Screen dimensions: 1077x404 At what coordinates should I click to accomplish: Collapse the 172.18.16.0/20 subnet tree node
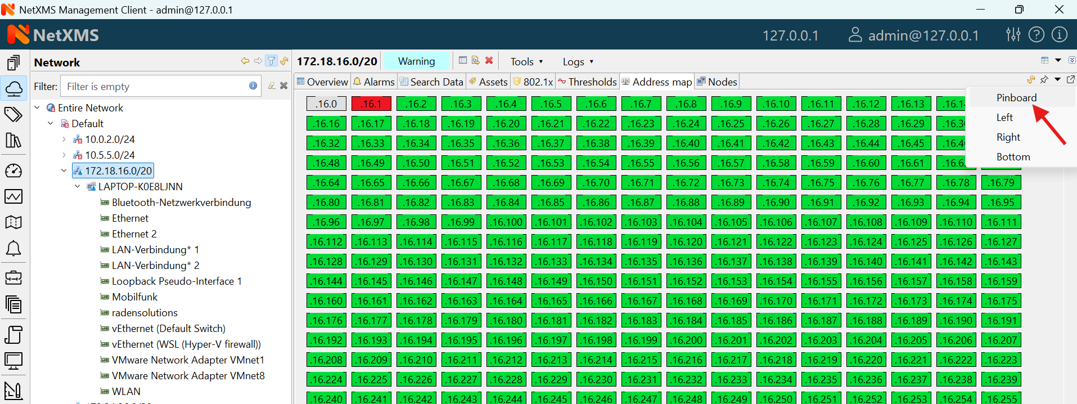pyautogui.click(x=64, y=170)
